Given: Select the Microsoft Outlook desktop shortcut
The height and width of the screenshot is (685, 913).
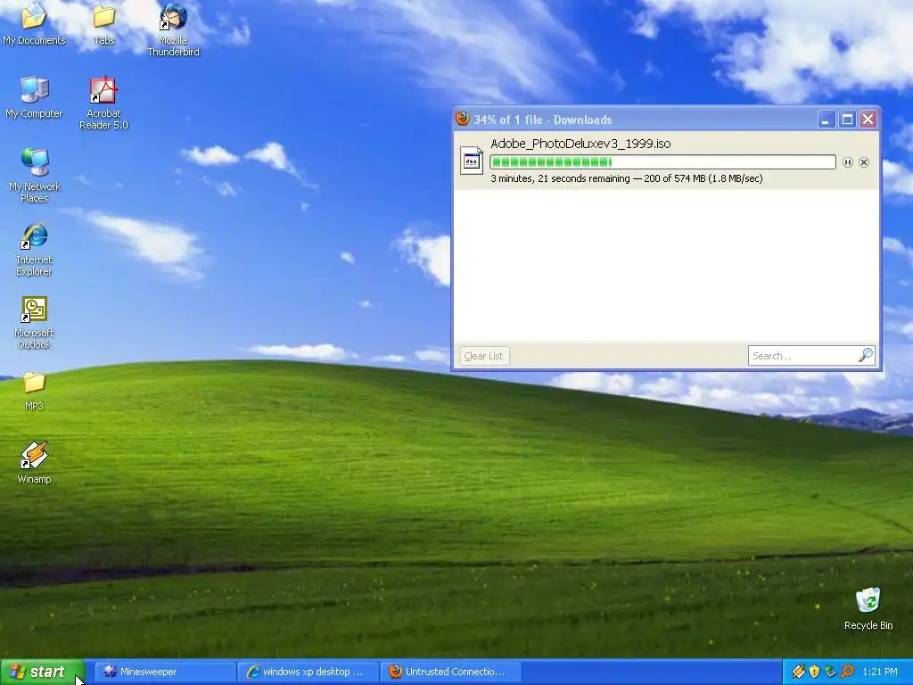Looking at the screenshot, I should (x=34, y=322).
